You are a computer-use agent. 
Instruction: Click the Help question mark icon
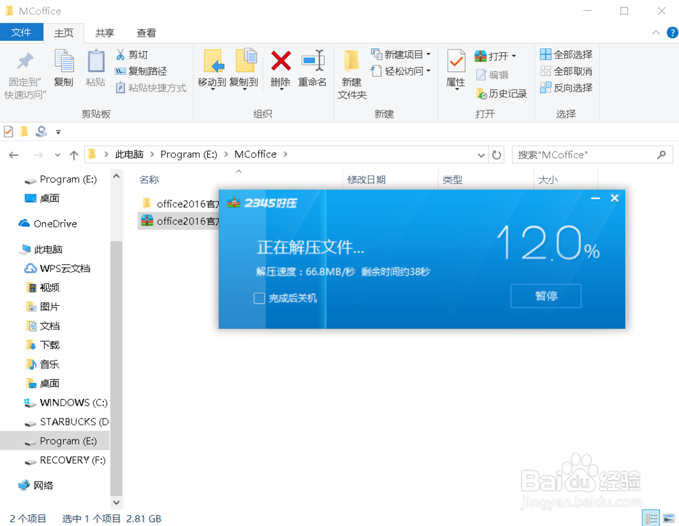[672, 33]
